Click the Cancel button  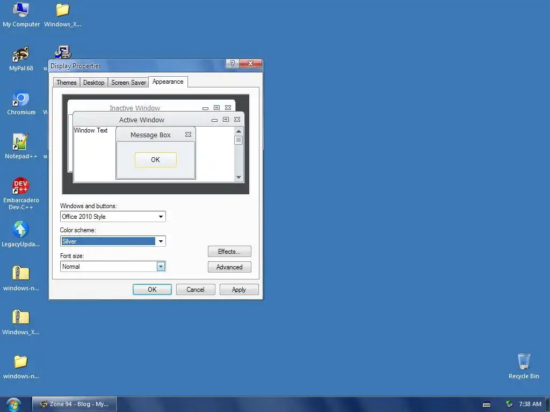pyautogui.click(x=196, y=289)
